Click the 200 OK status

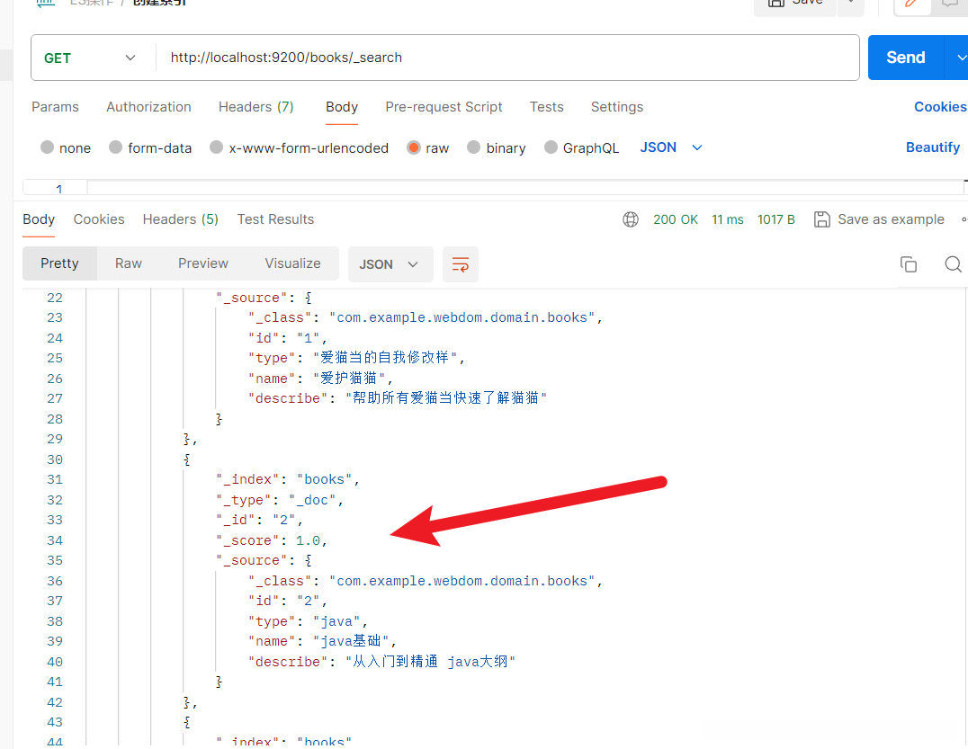(x=676, y=219)
